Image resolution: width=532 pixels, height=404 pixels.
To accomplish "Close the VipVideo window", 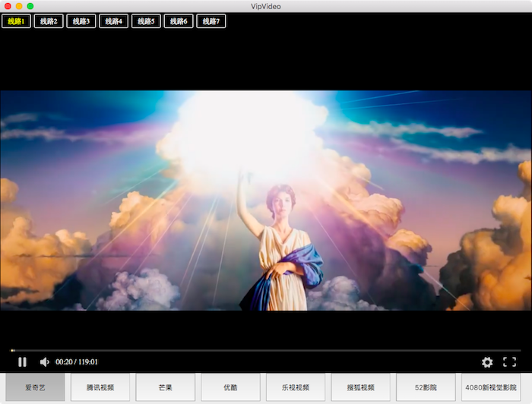I will coord(8,6).
